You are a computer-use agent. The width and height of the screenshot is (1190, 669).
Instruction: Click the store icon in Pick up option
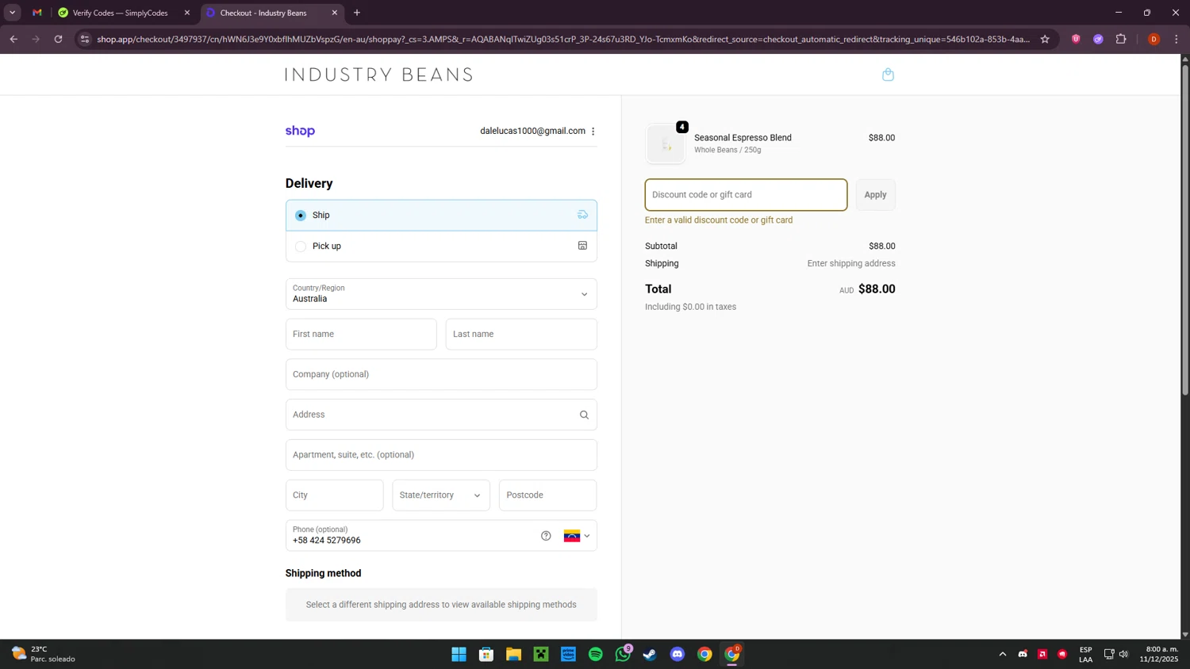tap(582, 246)
